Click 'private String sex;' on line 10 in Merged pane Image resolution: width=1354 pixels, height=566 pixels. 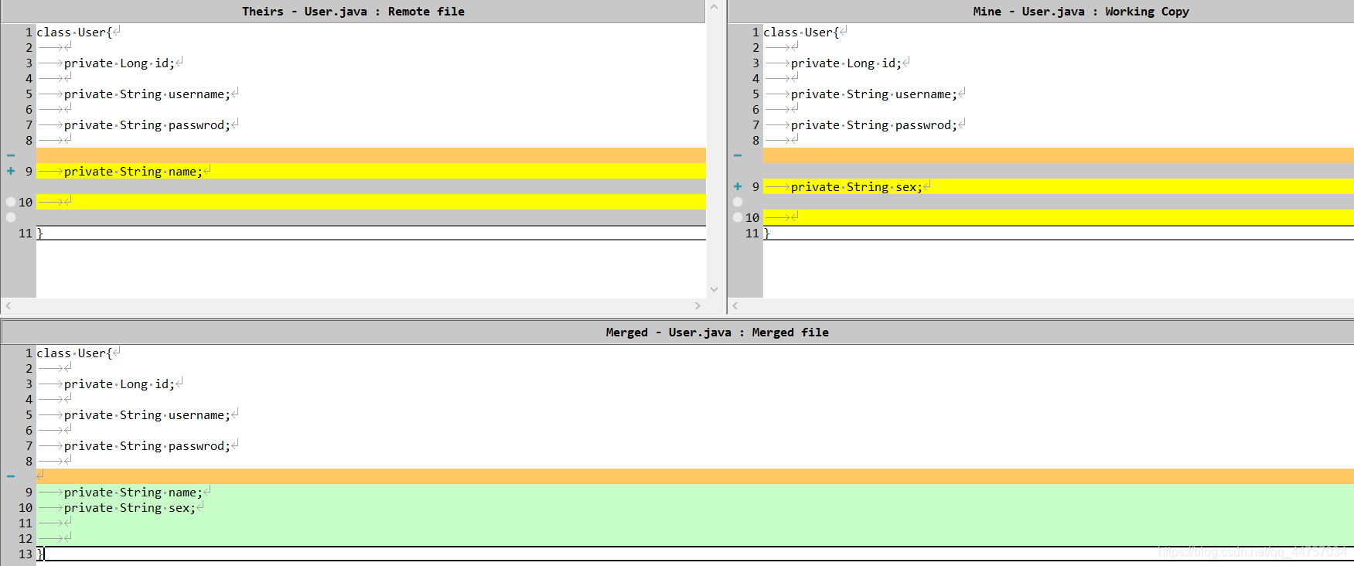[130, 508]
